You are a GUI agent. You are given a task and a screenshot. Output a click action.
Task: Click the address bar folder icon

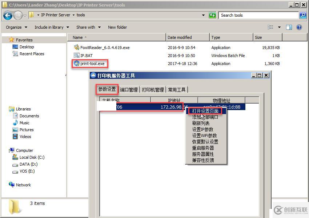(x=31, y=15)
